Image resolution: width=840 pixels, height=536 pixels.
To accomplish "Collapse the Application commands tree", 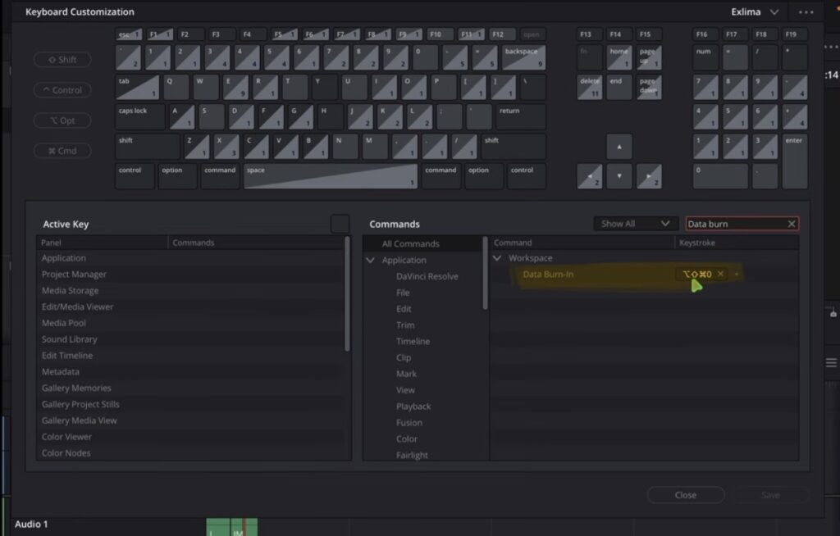I will 370,261.
